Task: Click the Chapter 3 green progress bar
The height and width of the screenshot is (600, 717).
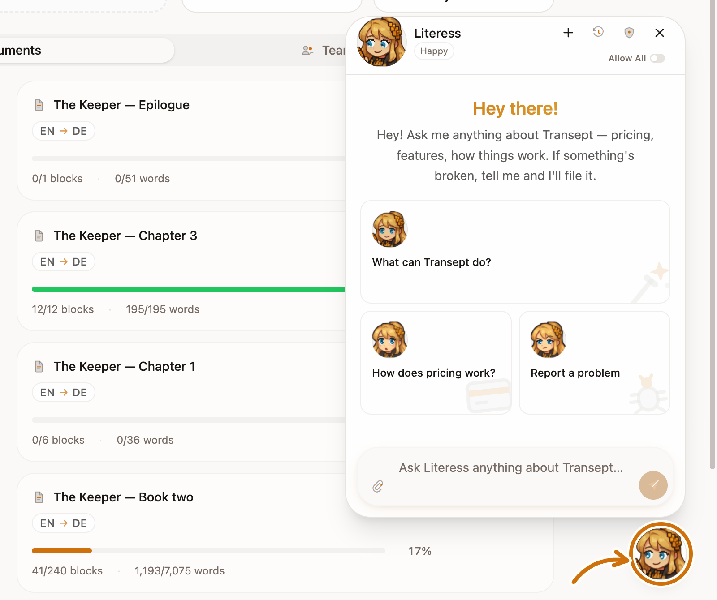Action: pos(188,289)
